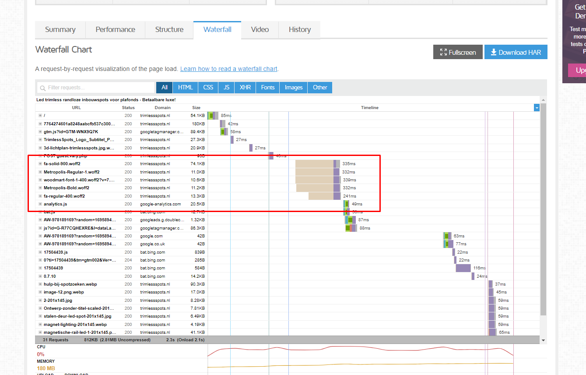Filter requests by HTML

pos(186,88)
